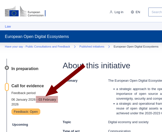Image resolution: width=162 pixels, height=132 pixels.
Task: Focus the Search input field
Action: click(156, 12)
